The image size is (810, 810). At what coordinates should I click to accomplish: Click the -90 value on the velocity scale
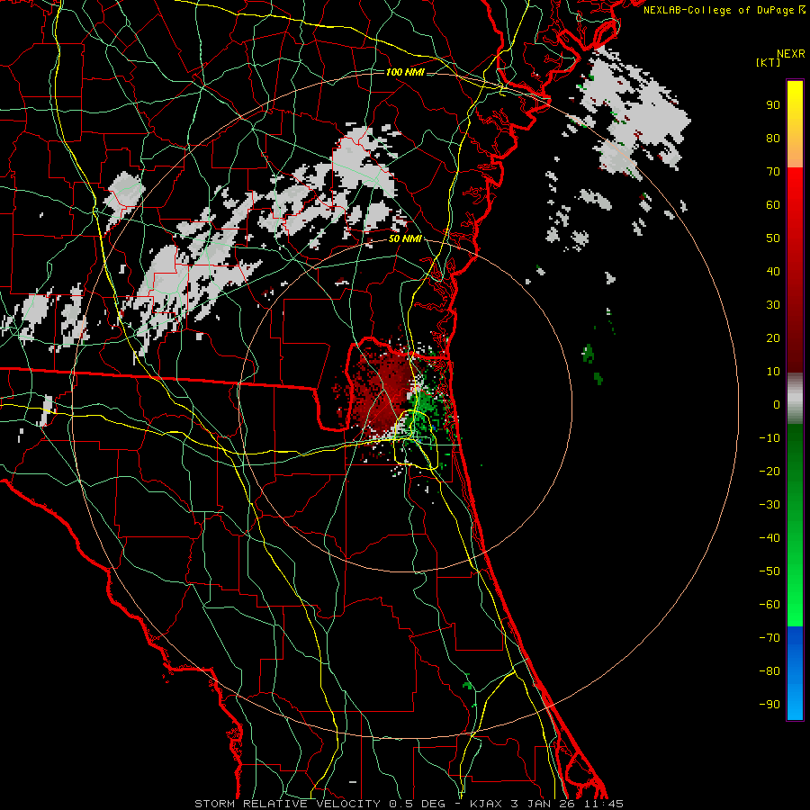[769, 705]
